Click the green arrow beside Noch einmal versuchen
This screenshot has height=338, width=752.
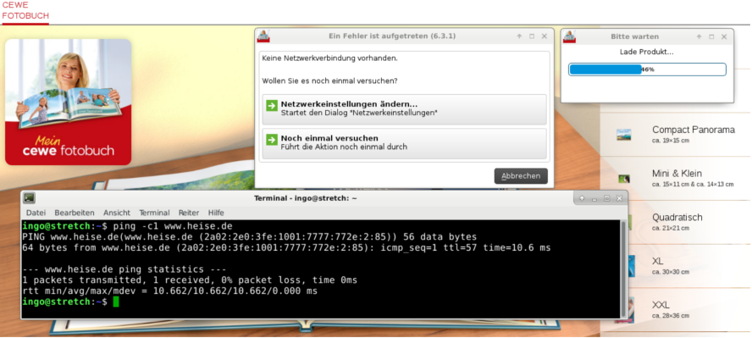pyautogui.click(x=272, y=139)
